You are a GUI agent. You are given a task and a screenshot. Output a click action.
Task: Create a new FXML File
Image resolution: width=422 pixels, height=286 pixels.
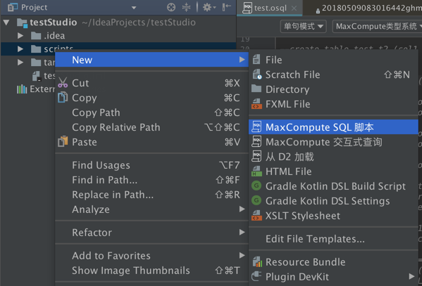[x=333, y=104]
